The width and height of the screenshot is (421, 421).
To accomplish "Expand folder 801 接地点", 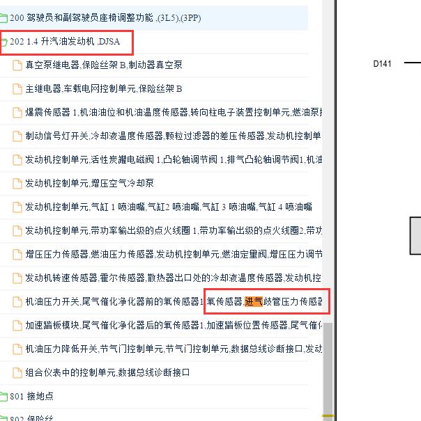I will [31, 397].
